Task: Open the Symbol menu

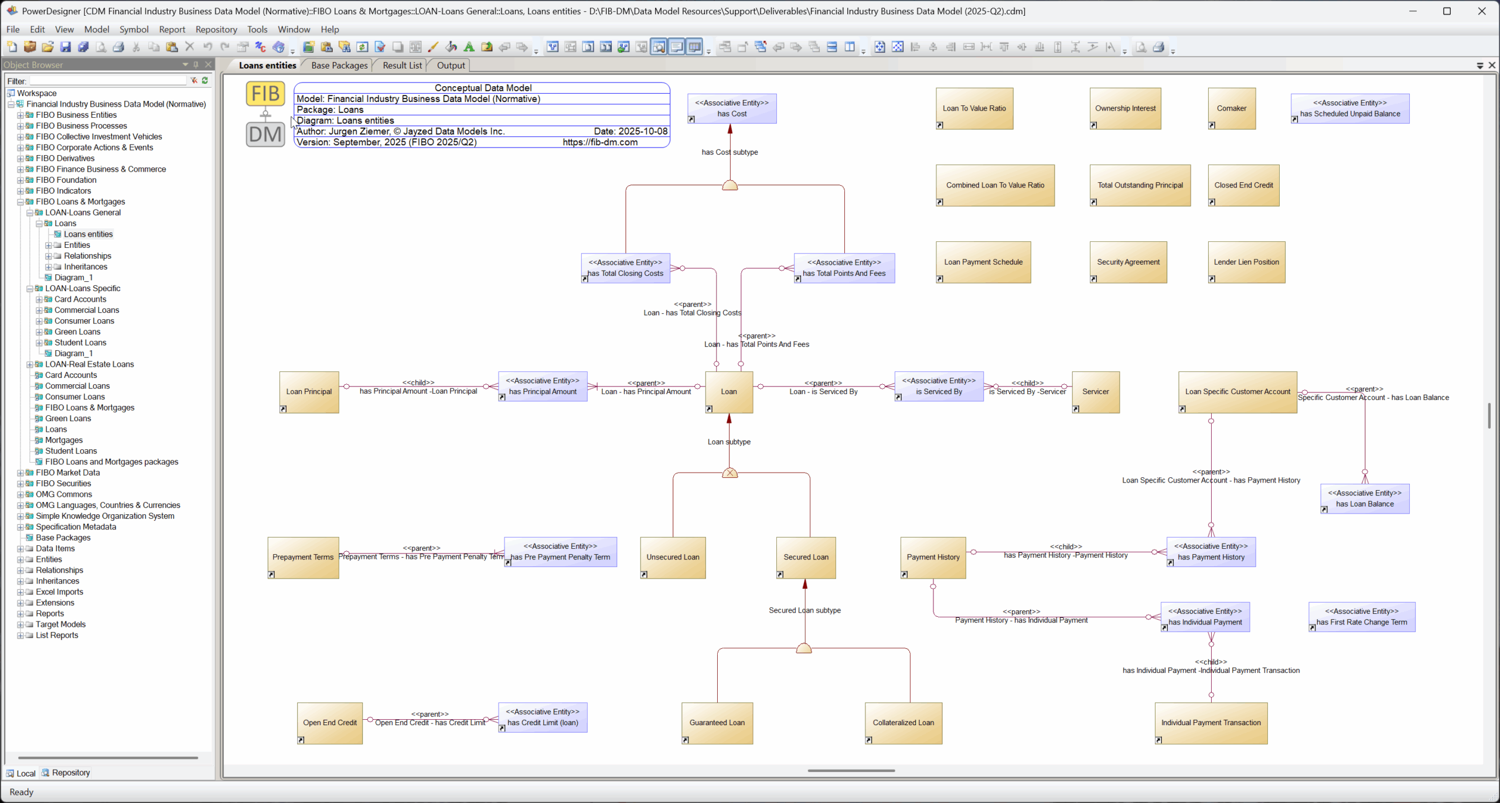Action: coord(134,29)
